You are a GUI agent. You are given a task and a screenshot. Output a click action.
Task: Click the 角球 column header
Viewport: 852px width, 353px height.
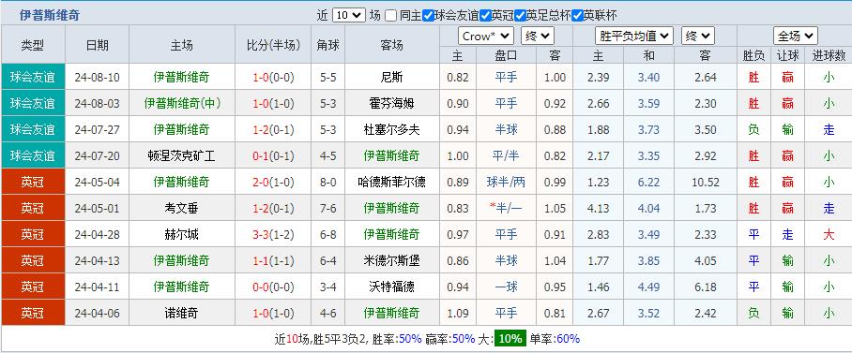click(x=328, y=45)
